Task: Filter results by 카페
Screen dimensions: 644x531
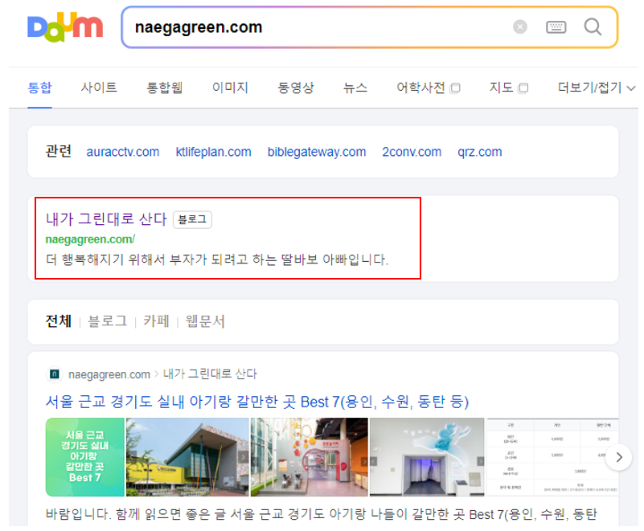Action: 158,321
